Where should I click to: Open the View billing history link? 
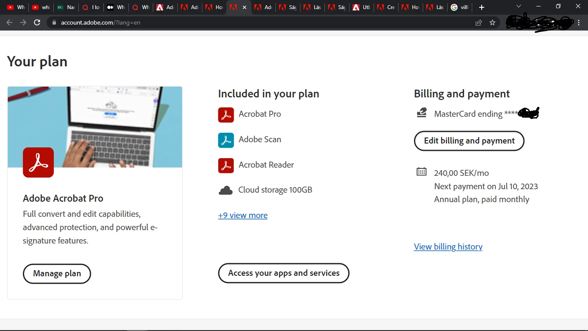pos(448,247)
